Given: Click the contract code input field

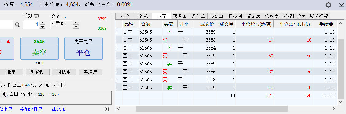Looking at the screenshot, I should point(6,24).
